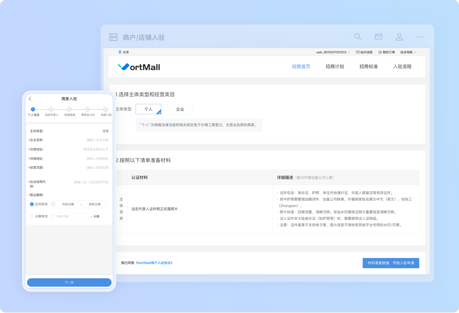
Task: Choose 企业 as the subject type
Action: (x=180, y=109)
